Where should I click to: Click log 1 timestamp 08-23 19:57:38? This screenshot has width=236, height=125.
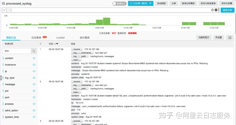pos(56,49)
